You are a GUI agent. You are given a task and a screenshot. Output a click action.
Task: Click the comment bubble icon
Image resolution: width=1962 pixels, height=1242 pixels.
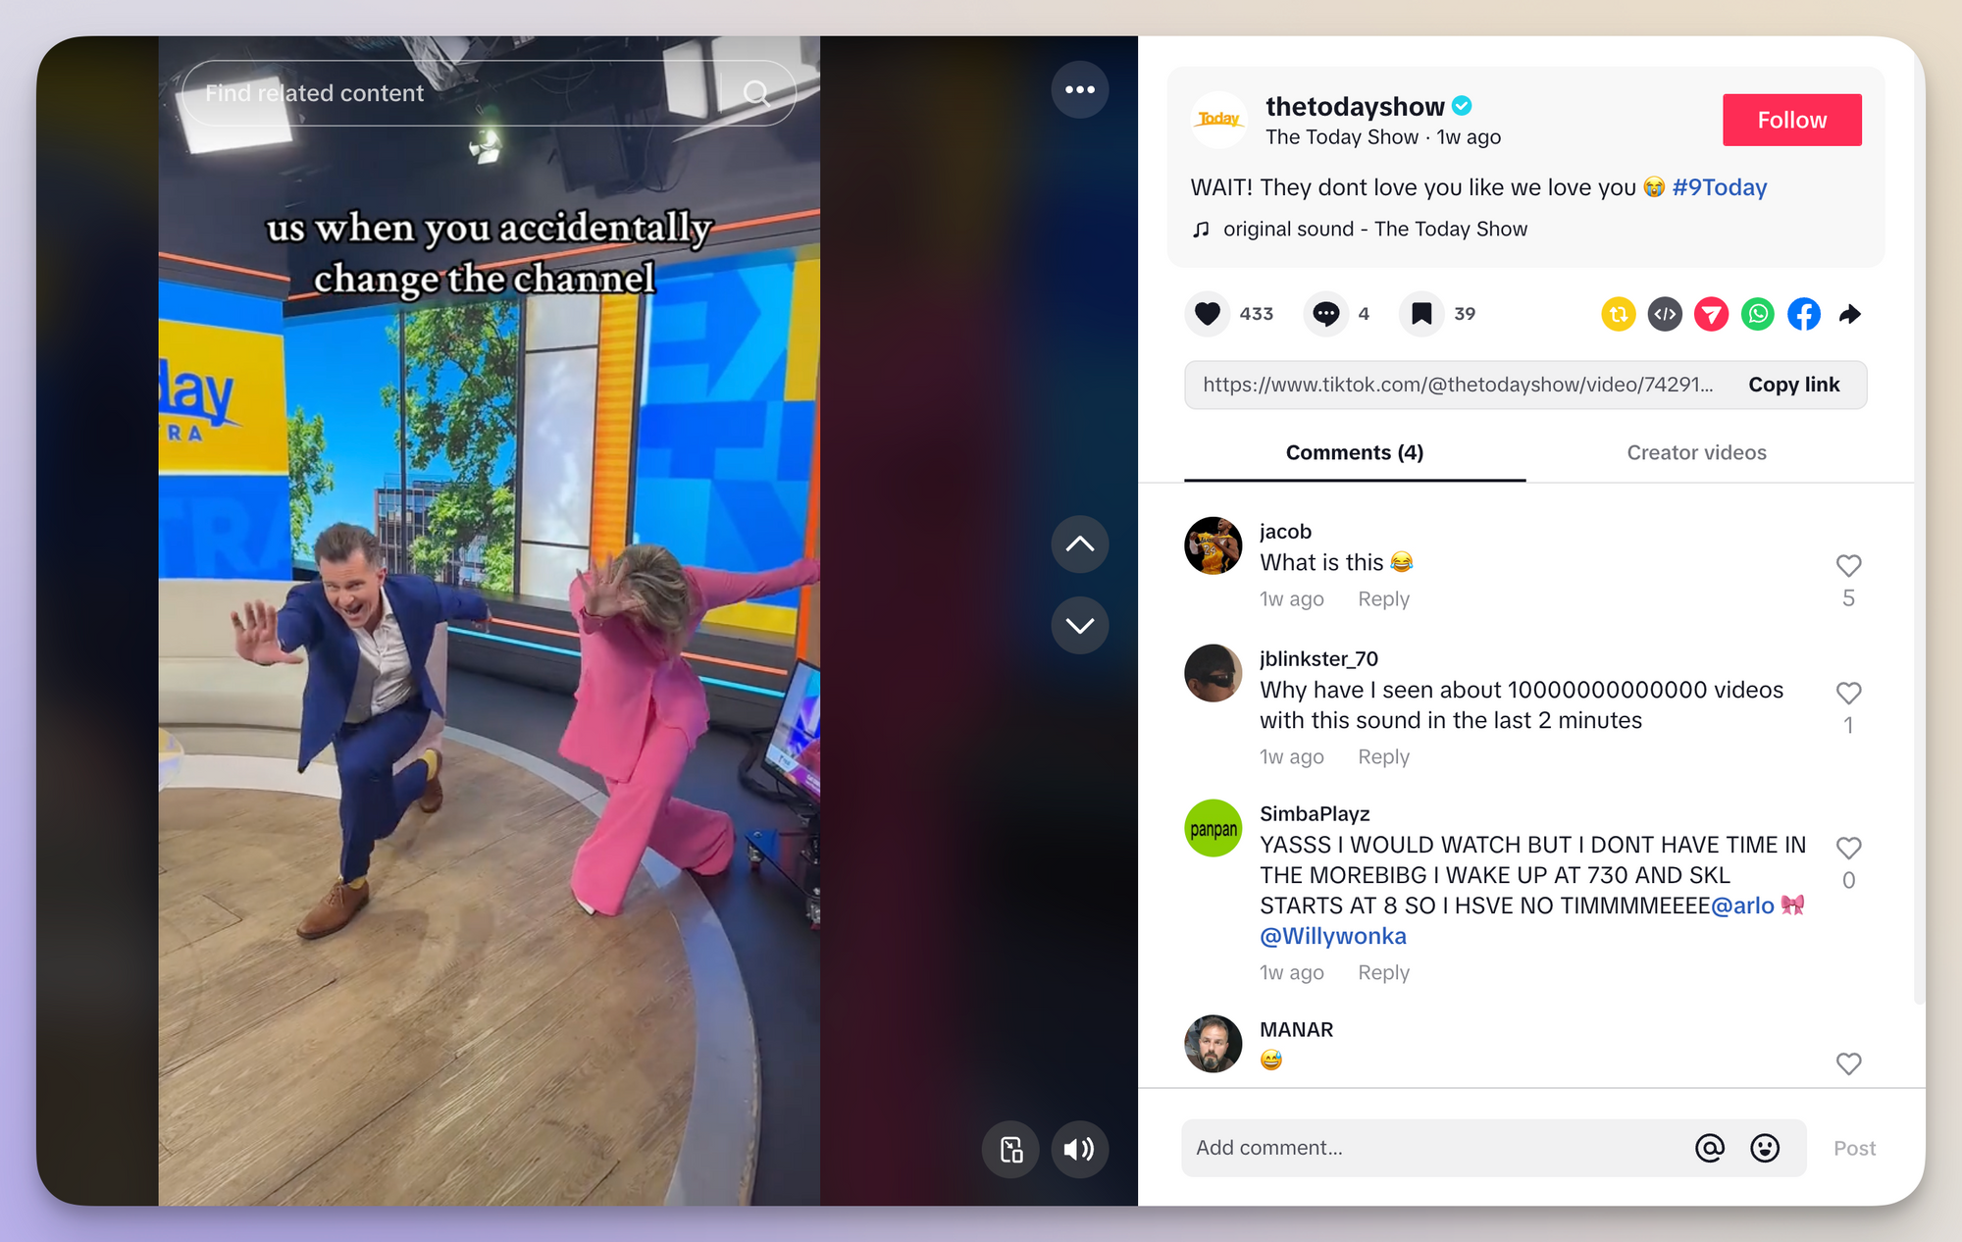1327,313
